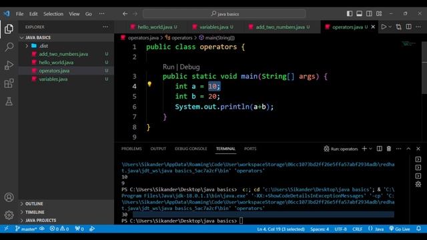The height and width of the screenshot is (240, 427).
Task: Open editor More Actions ellipsis
Action: coord(418,27)
